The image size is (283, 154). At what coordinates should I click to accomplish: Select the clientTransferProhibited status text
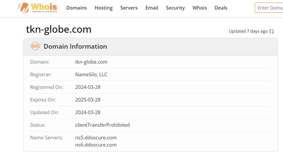tap(102, 125)
